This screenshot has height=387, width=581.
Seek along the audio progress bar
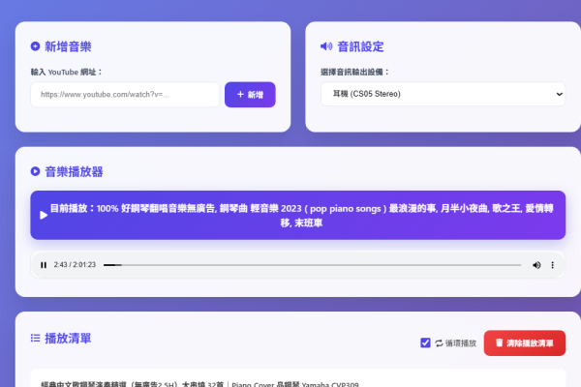tap(312, 265)
